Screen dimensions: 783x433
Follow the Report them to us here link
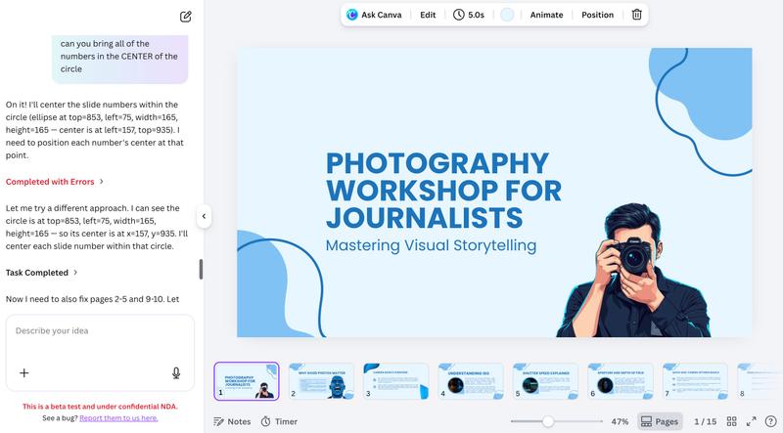118,418
